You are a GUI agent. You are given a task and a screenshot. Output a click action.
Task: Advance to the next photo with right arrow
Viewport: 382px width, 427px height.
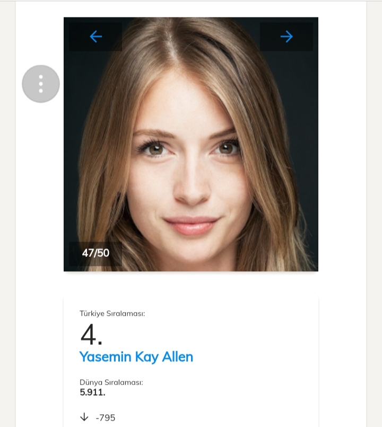[286, 37]
